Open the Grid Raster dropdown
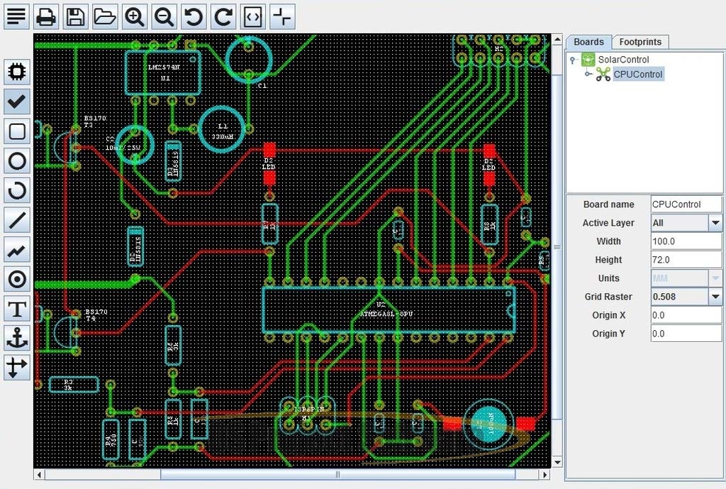The width and height of the screenshot is (726, 489). click(715, 297)
